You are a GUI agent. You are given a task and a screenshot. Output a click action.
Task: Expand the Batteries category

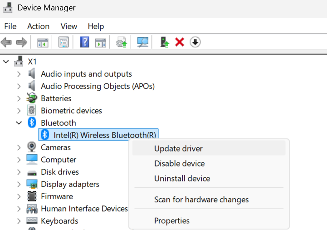19,98
